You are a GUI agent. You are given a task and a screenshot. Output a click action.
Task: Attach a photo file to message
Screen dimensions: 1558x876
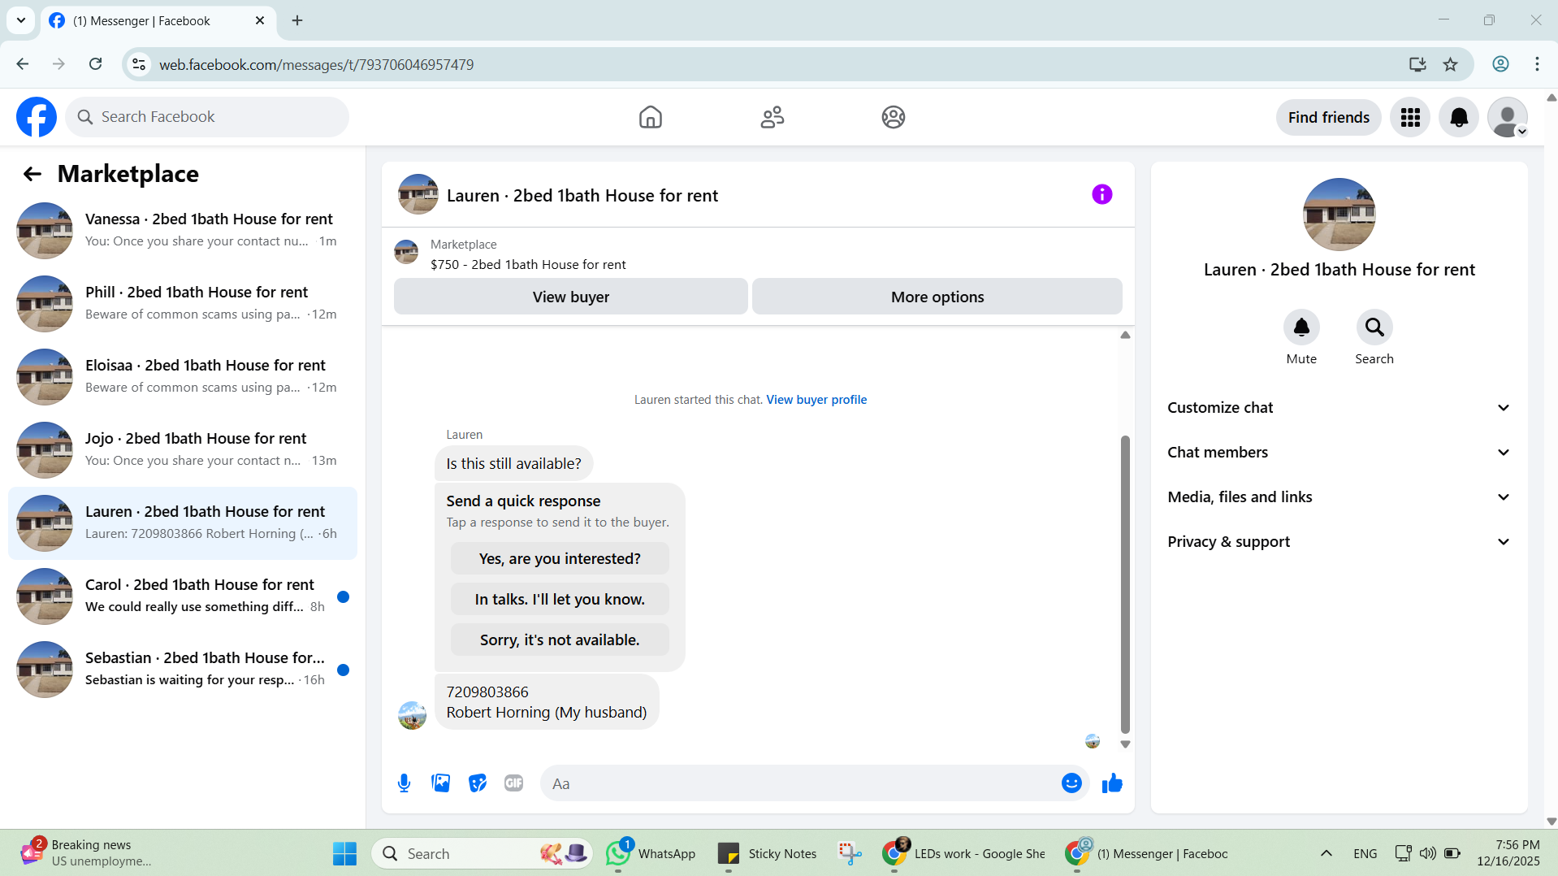[441, 783]
